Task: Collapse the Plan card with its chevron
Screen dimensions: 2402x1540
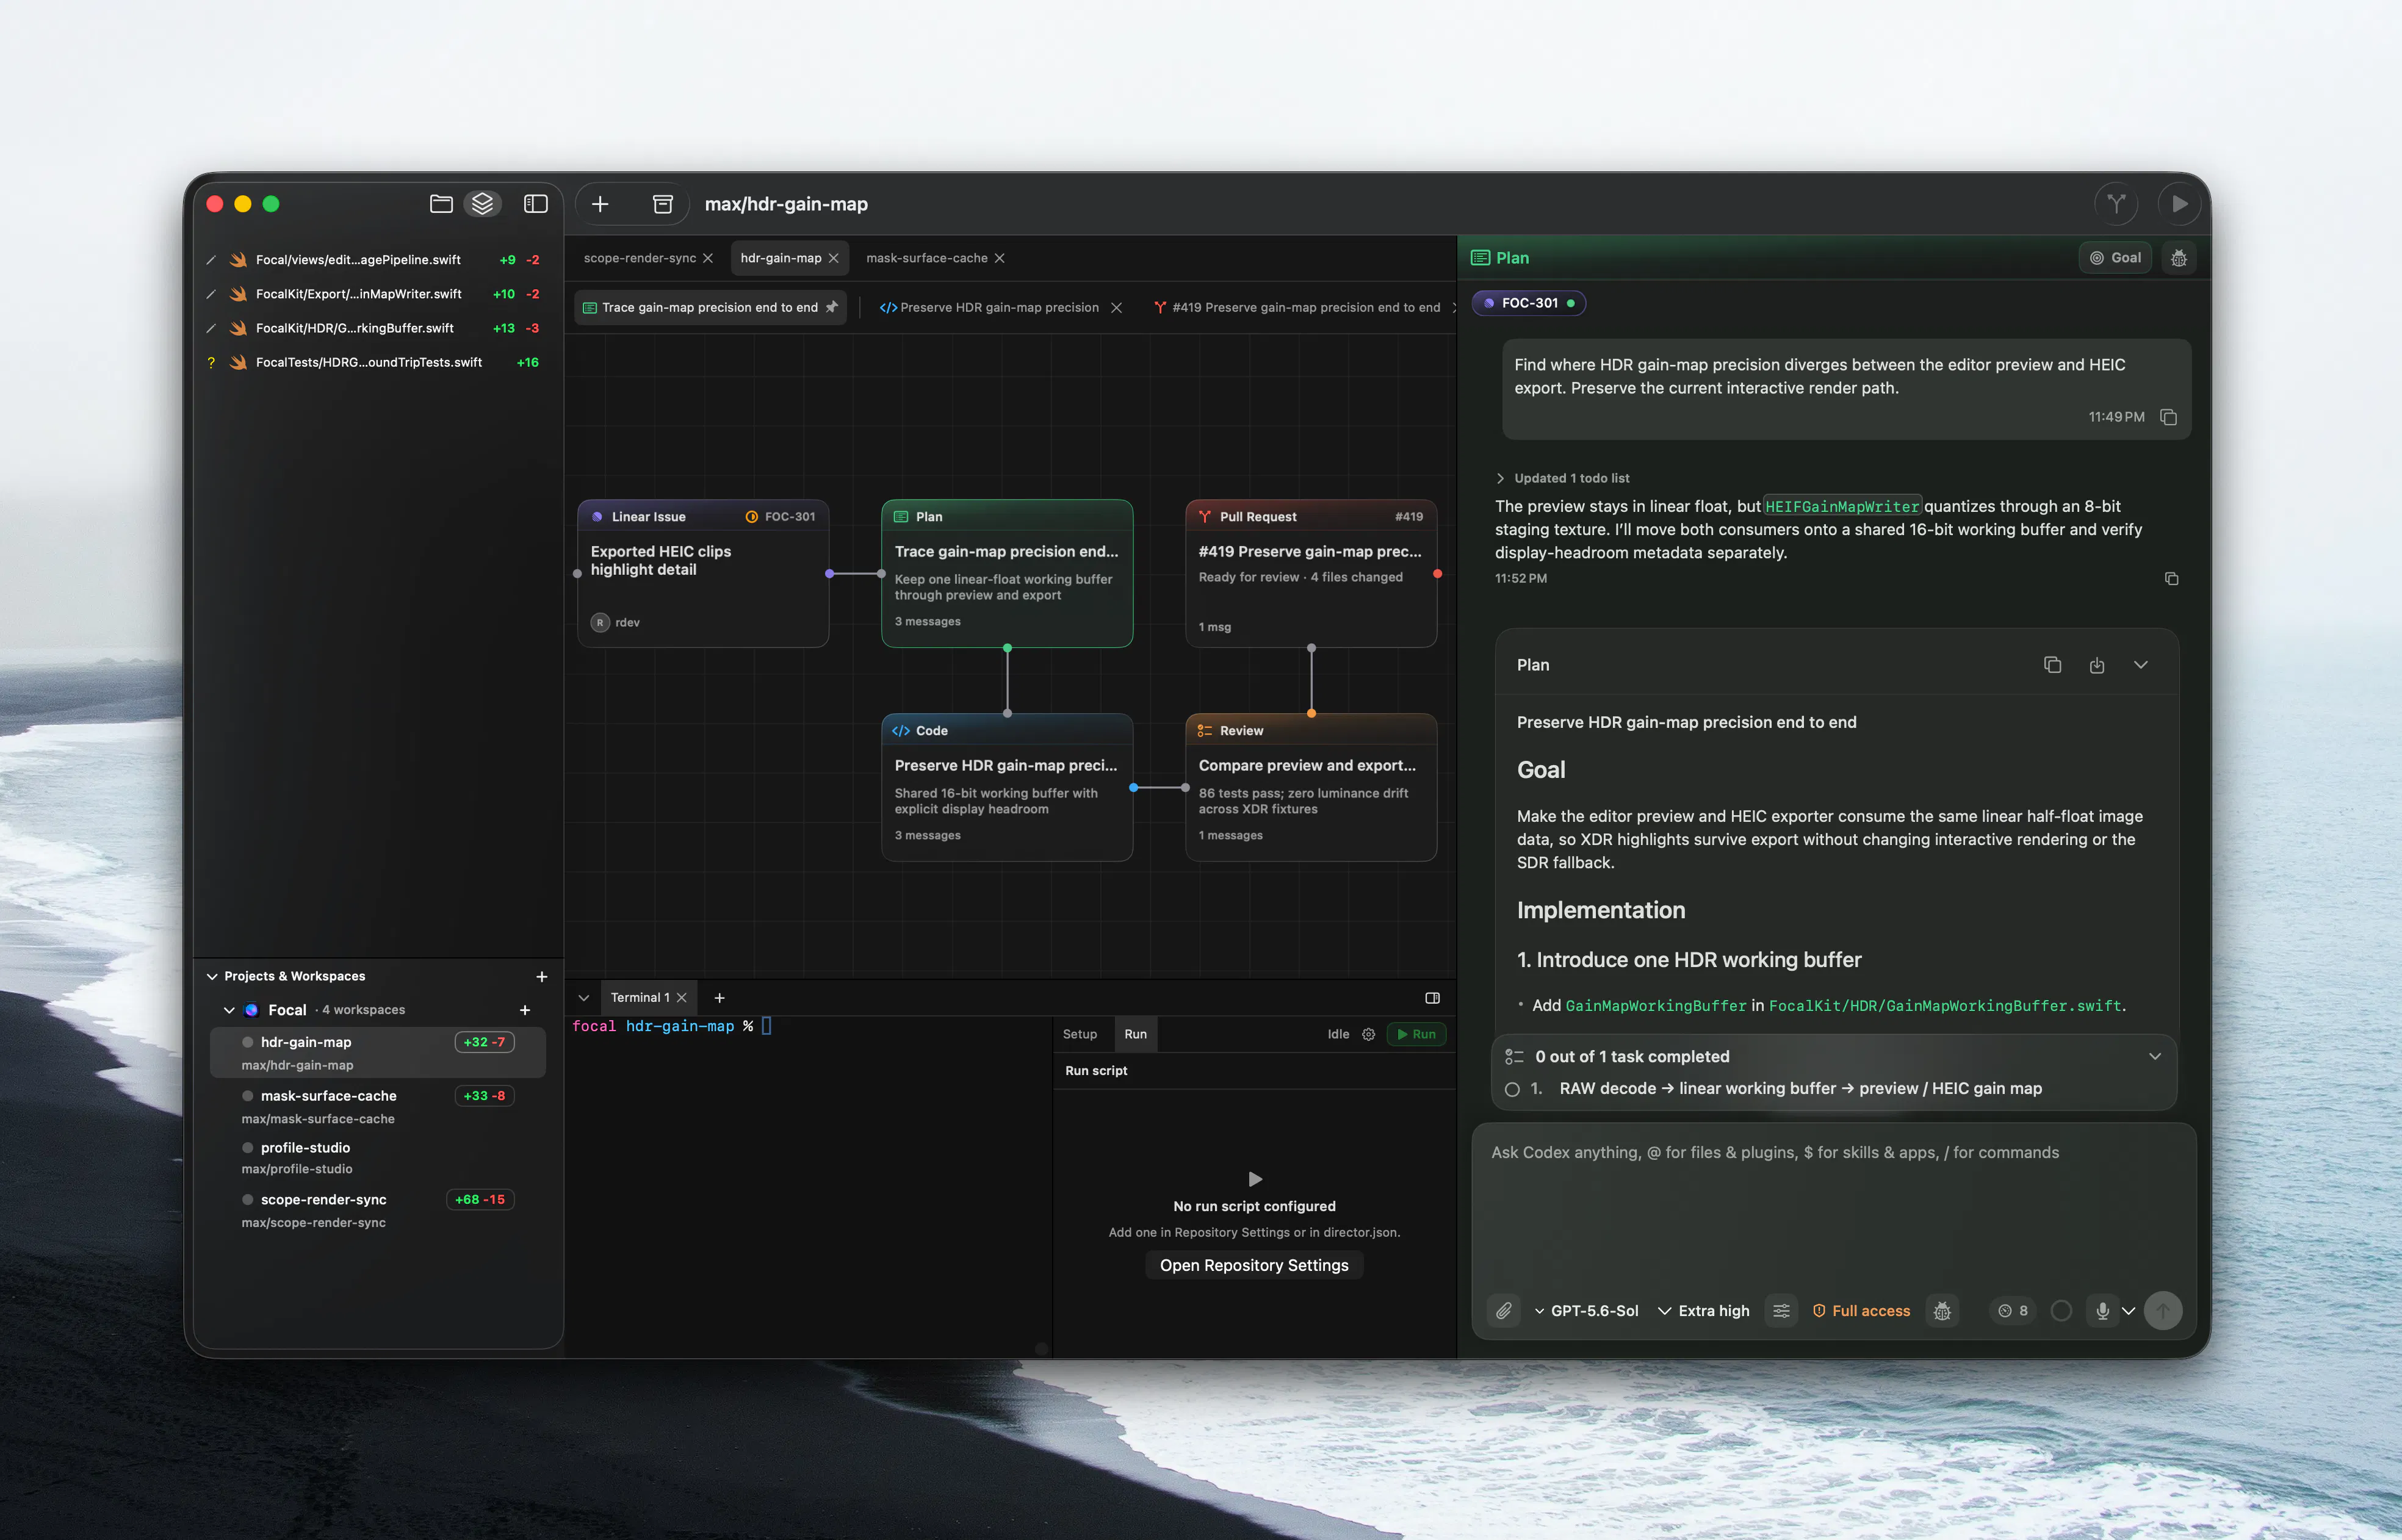Action: click(2141, 665)
